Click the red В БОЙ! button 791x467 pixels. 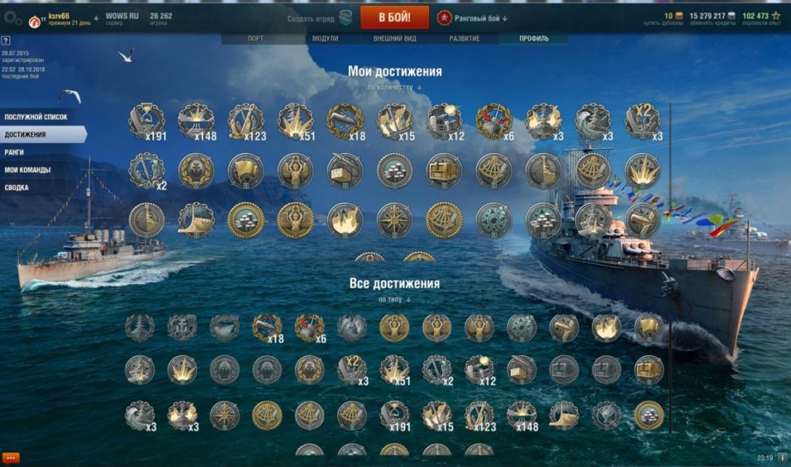394,17
